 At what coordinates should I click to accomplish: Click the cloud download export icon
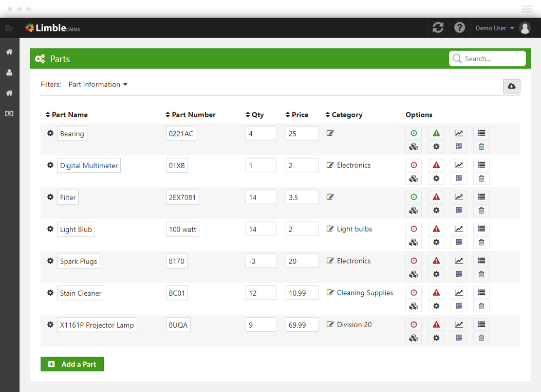[511, 86]
